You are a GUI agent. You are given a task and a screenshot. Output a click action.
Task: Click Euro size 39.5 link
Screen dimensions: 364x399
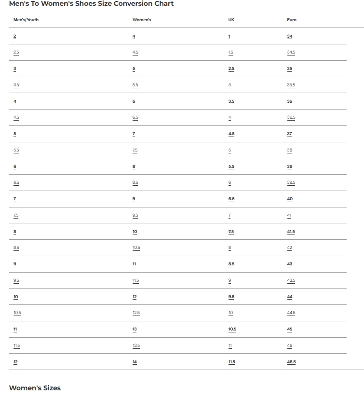pos(291,183)
